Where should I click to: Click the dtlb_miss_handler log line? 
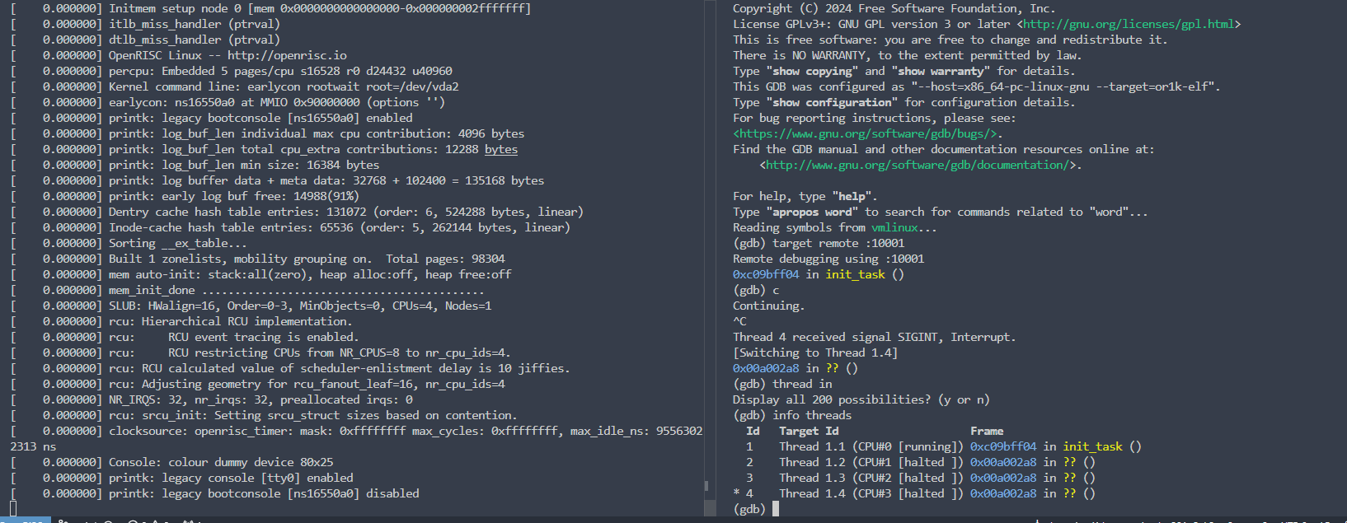click(145, 40)
